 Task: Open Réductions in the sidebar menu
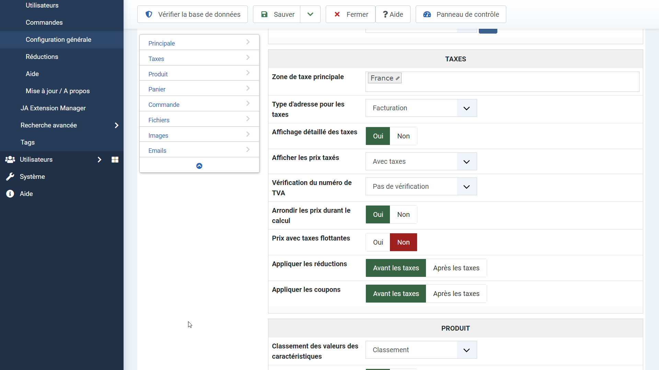click(42, 57)
